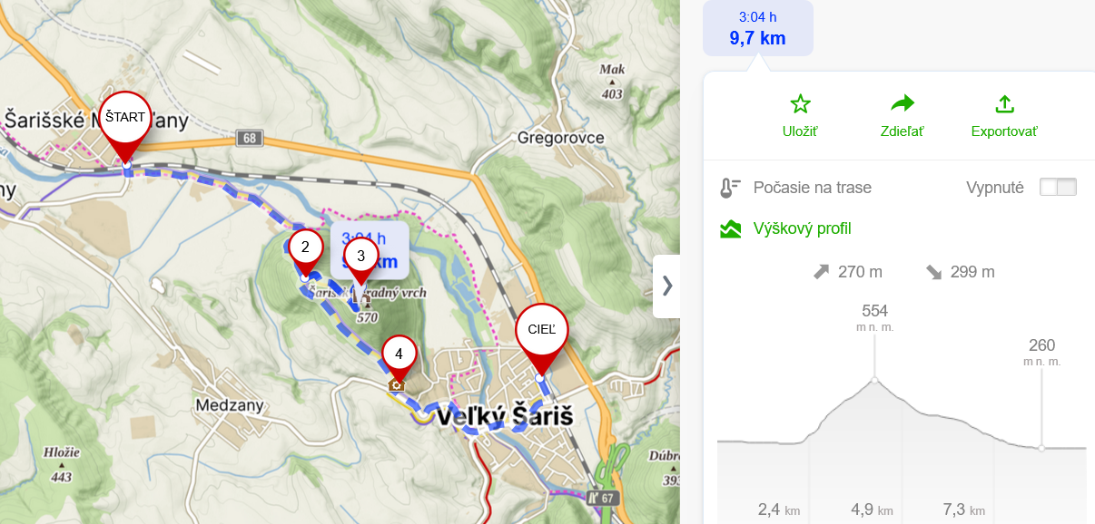
Task: Click the star icon to save route
Action: [800, 104]
